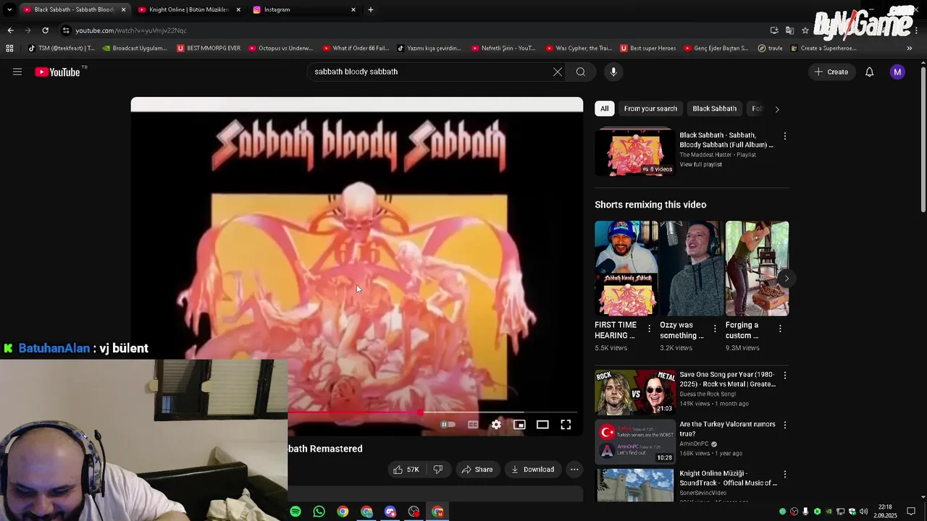This screenshot has height=521, width=927.
Task: Open the Knight Online Müziği SoundTrack thumbnail
Action: click(x=635, y=485)
